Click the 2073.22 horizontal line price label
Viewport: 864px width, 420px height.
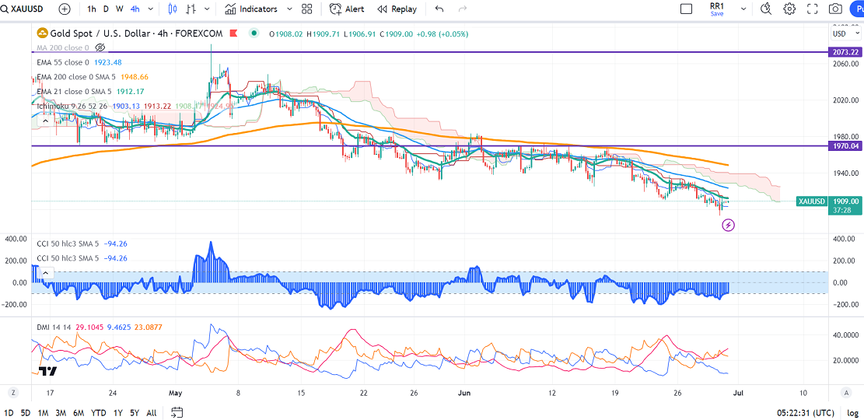[x=846, y=52]
